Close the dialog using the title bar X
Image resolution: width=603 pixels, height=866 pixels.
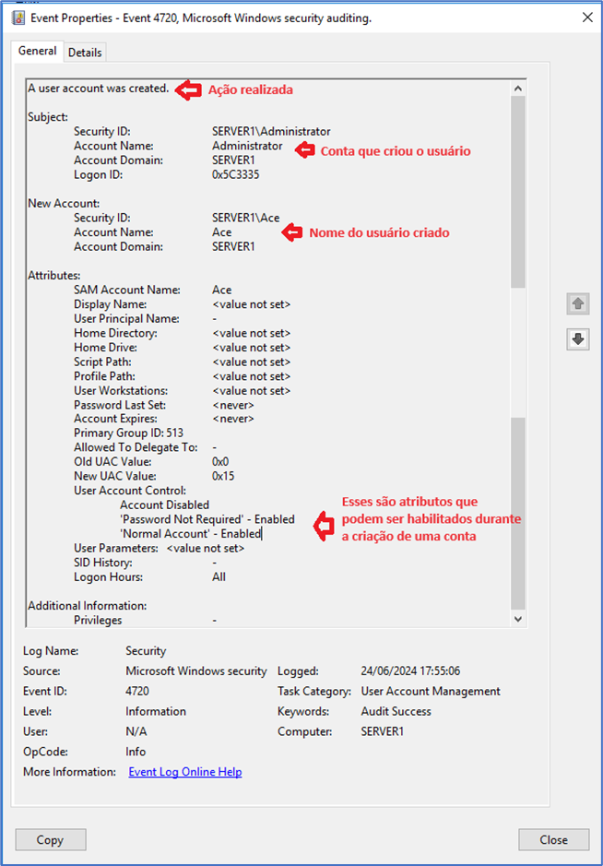(x=587, y=17)
